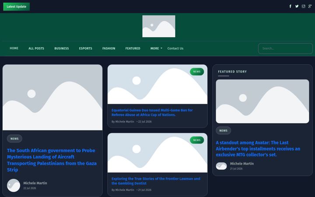Image resolution: width=315 pixels, height=197 pixels.
Task: Click the author avatar beside 22 Jul 2026
Action: (14, 185)
